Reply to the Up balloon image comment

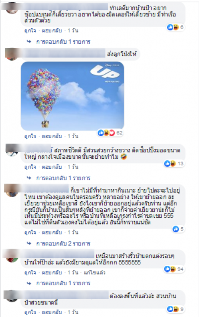point(52,136)
